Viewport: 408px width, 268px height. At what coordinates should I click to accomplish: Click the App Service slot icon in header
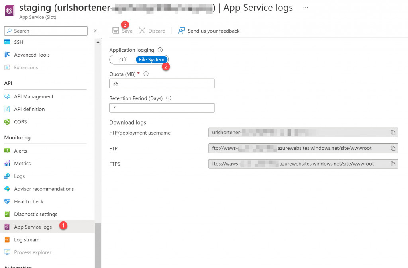(10, 11)
